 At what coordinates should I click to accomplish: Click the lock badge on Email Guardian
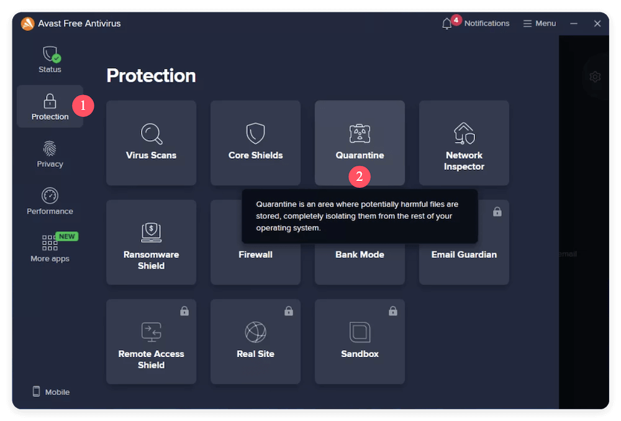tap(497, 211)
